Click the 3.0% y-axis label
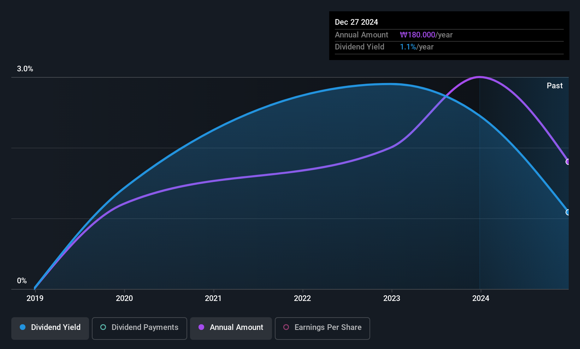The height and width of the screenshot is (349, 580). pos(25,69)
